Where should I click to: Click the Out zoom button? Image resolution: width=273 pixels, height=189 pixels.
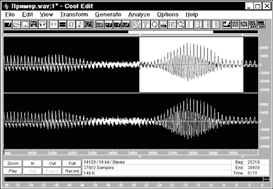coord(52,164)
